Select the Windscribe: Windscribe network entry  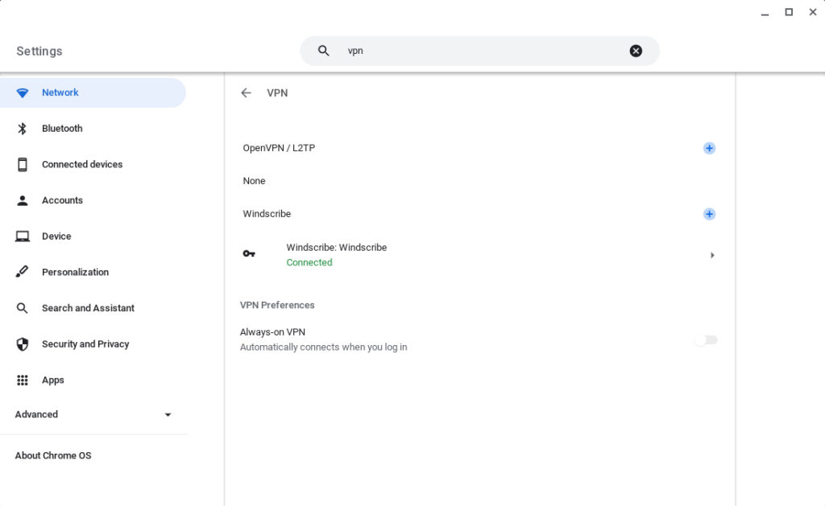(479, 255)
